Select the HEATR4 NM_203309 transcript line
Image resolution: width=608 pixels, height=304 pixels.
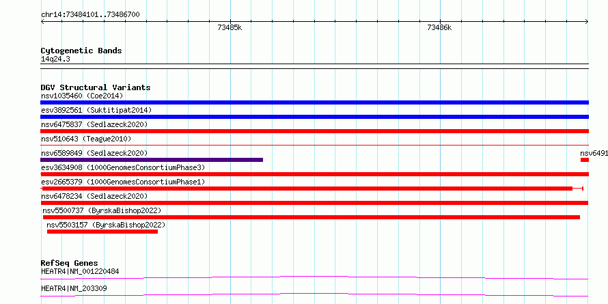[314, 294]
